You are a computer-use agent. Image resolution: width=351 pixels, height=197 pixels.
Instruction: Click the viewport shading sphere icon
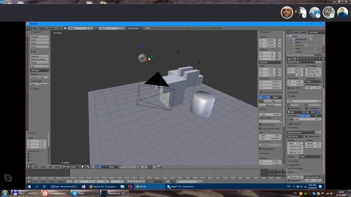coord(83,166)
